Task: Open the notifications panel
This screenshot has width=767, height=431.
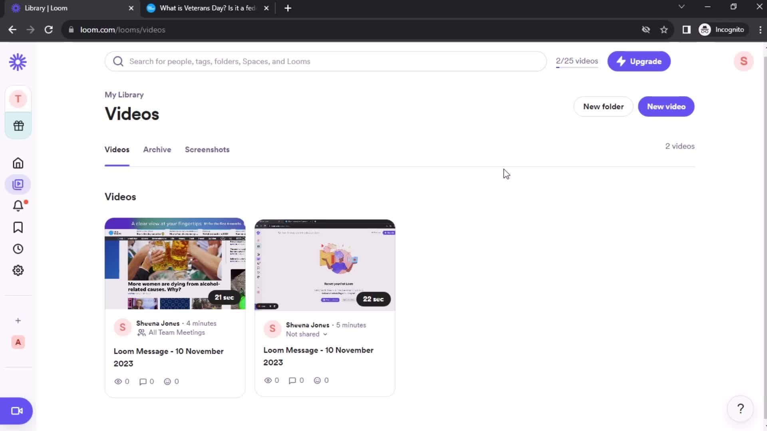Action: point(18,205)
